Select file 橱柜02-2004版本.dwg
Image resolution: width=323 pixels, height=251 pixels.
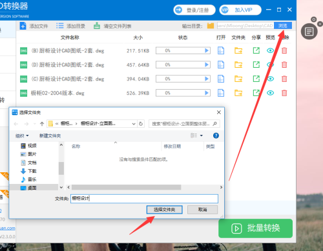57,93
